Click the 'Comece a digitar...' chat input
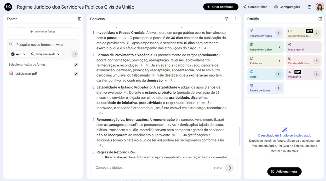 coord(154,168)
